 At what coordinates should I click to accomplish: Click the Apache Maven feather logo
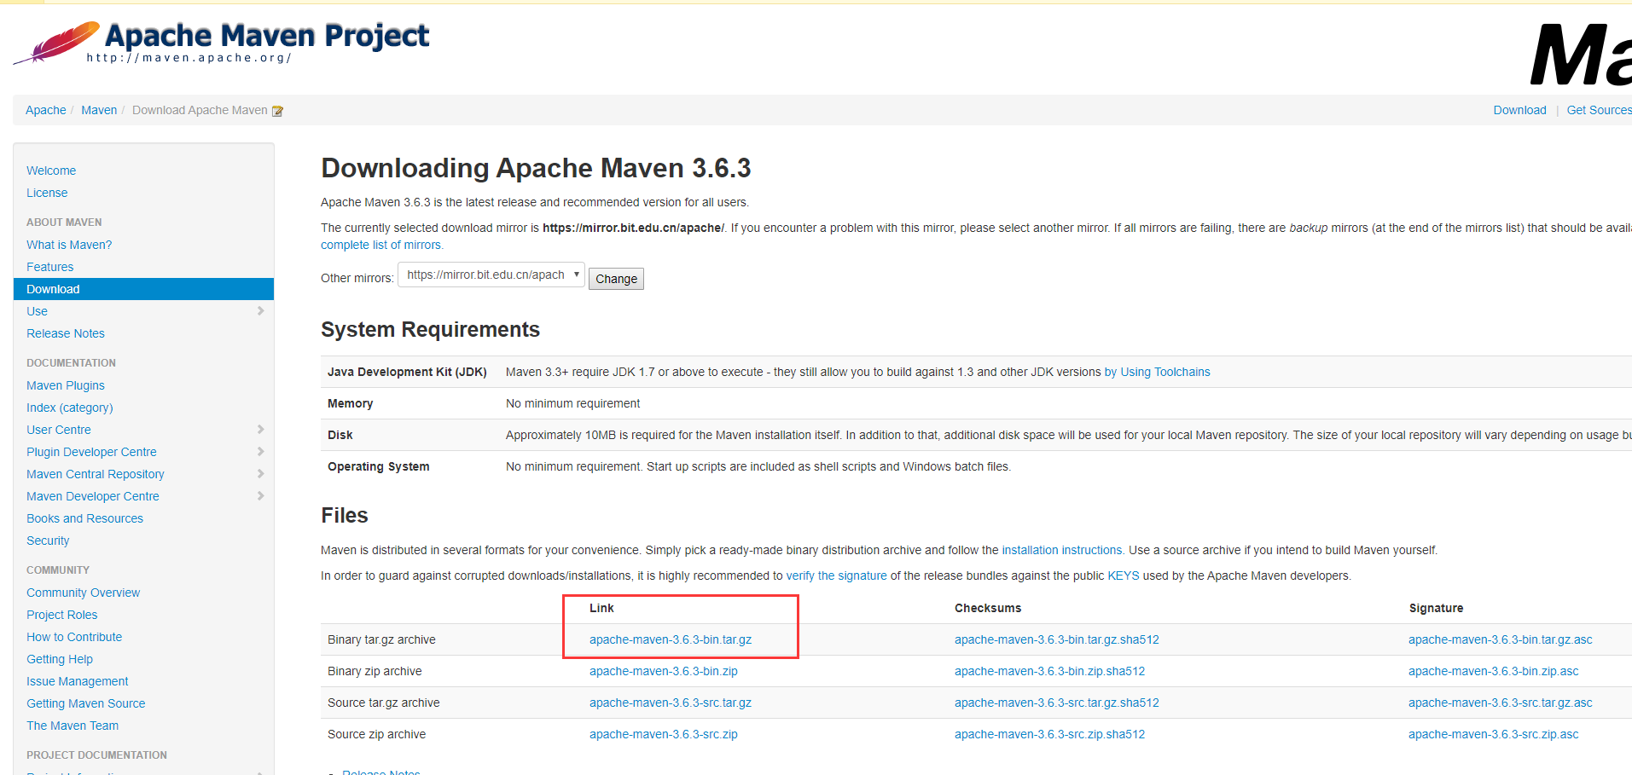click(x=56, y=43)
